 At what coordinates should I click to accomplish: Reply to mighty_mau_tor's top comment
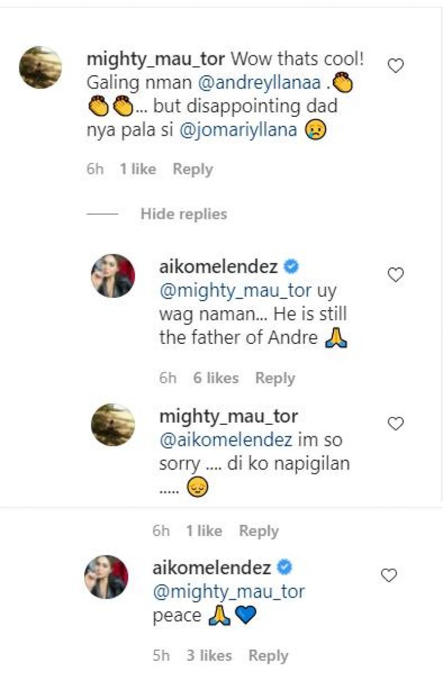(x=193, y=169)
